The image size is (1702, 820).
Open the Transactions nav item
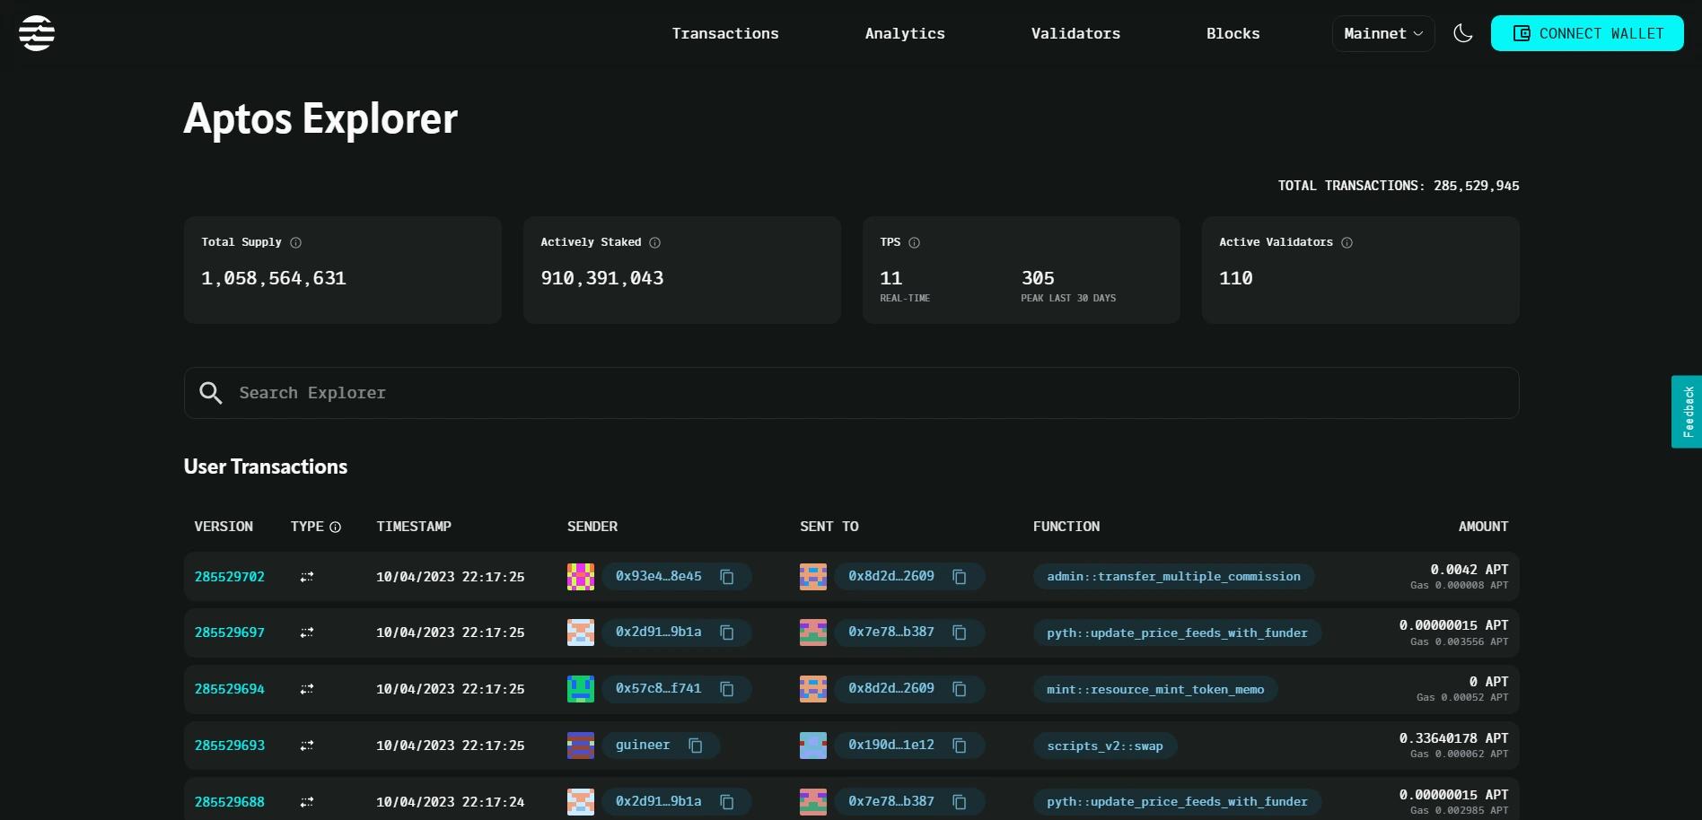725,33
